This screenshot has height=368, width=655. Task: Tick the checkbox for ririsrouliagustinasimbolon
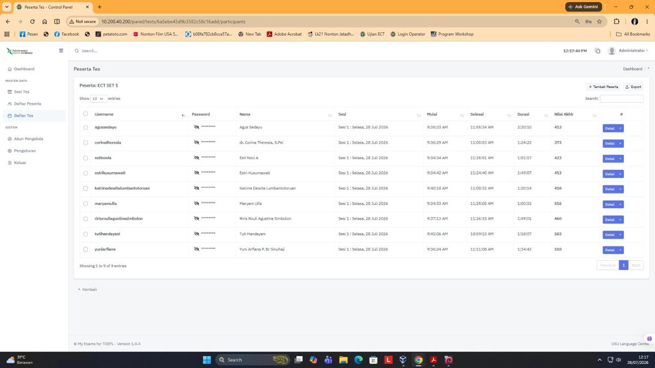tap(85, 219)
